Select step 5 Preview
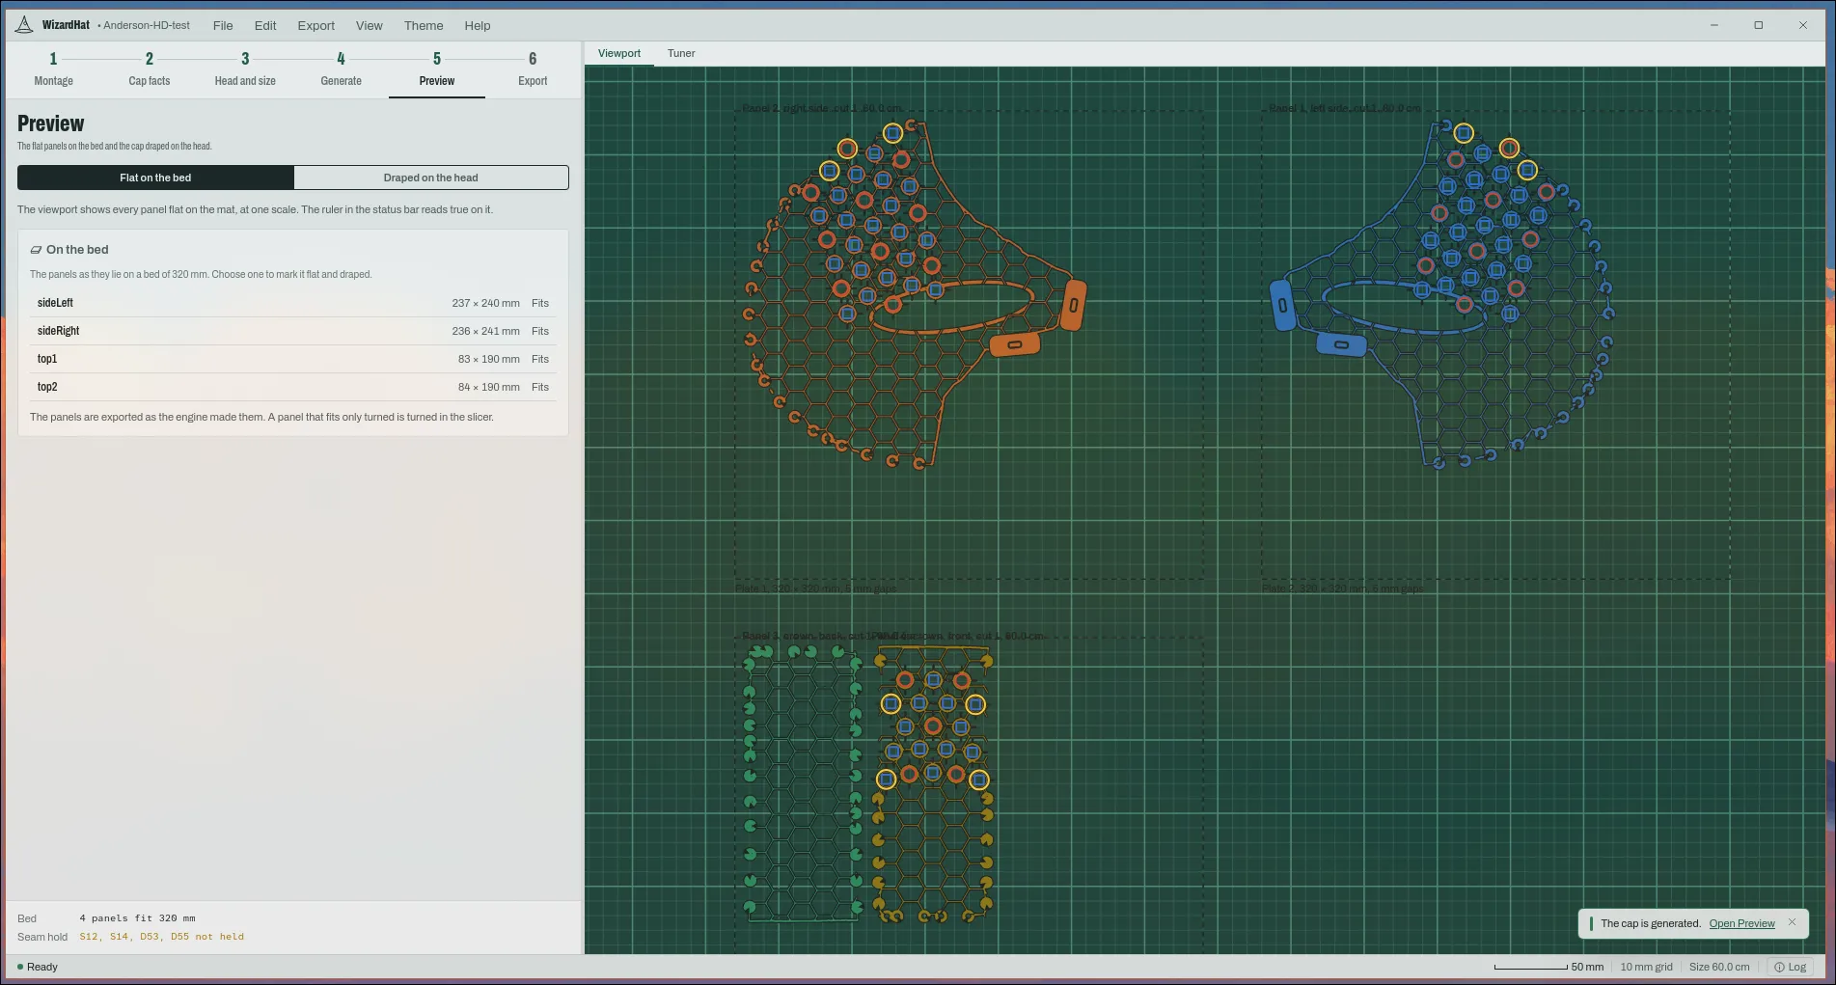Screen dimensions: 1836x985 pyautogui.click(x=437, y=69)
